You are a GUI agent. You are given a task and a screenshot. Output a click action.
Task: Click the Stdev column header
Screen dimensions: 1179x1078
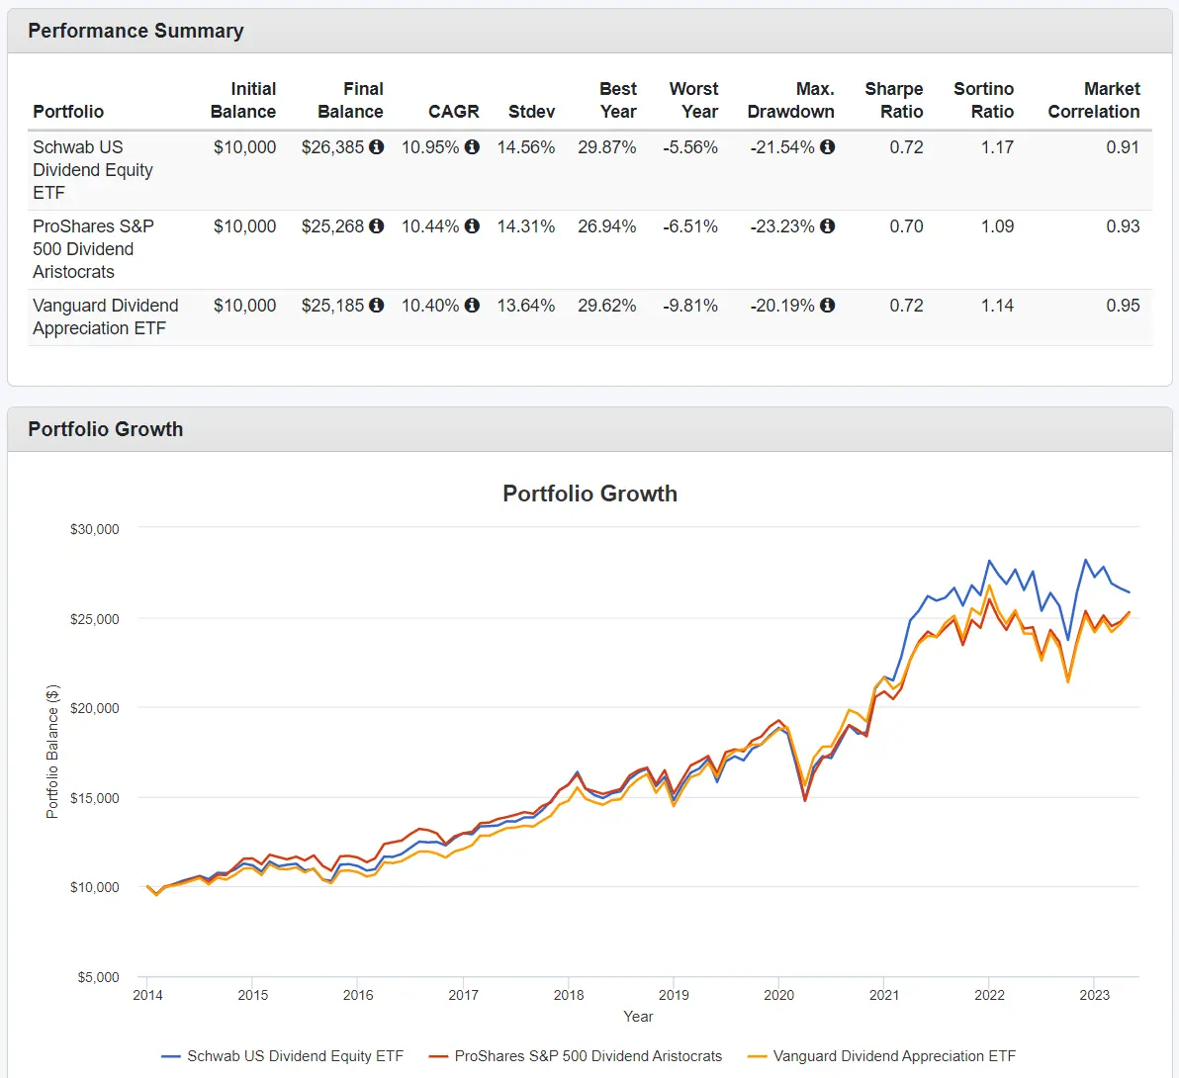(531, 111)
